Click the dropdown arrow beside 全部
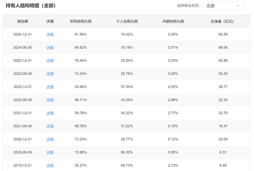This screenshot has height=171, width=254. click(x=238, y=6)
